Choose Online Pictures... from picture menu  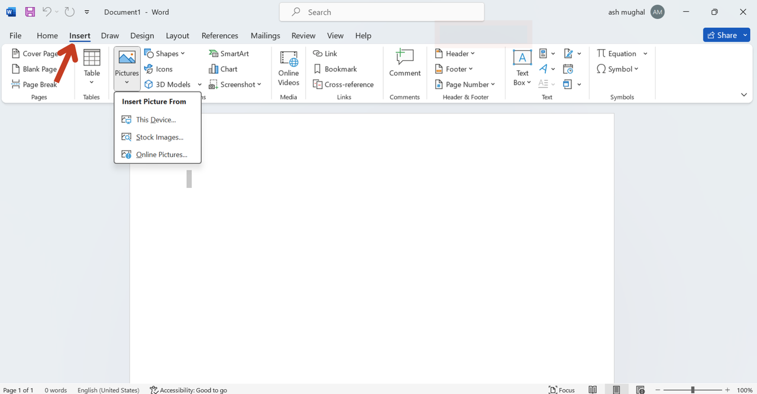click(157, 155)
